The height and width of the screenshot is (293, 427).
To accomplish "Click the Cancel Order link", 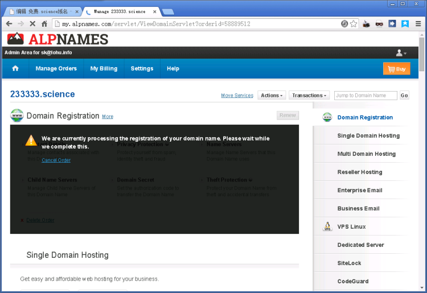I will click(x=56, y=160).
